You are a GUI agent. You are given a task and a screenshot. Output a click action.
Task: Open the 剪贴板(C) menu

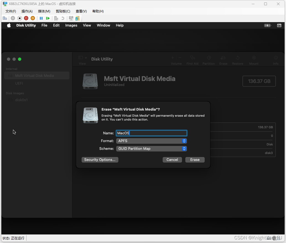click(63, 11)
